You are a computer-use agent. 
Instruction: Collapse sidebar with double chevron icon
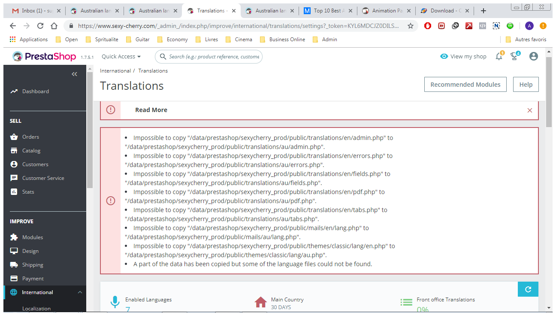coord(74,74)
